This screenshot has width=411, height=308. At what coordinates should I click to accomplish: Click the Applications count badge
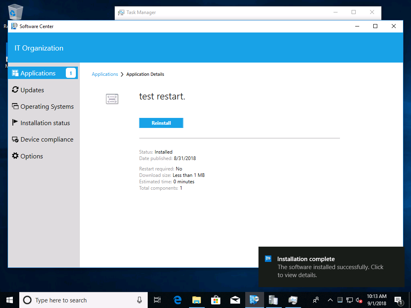coord(71,73)
